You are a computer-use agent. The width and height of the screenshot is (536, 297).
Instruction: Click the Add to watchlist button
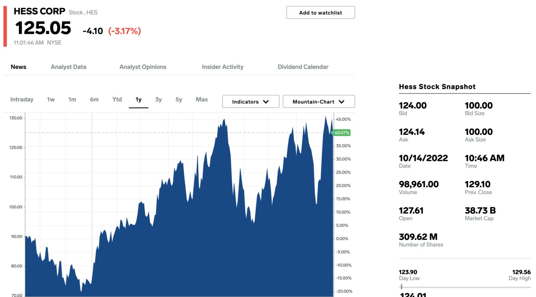(x=320, y=13)
